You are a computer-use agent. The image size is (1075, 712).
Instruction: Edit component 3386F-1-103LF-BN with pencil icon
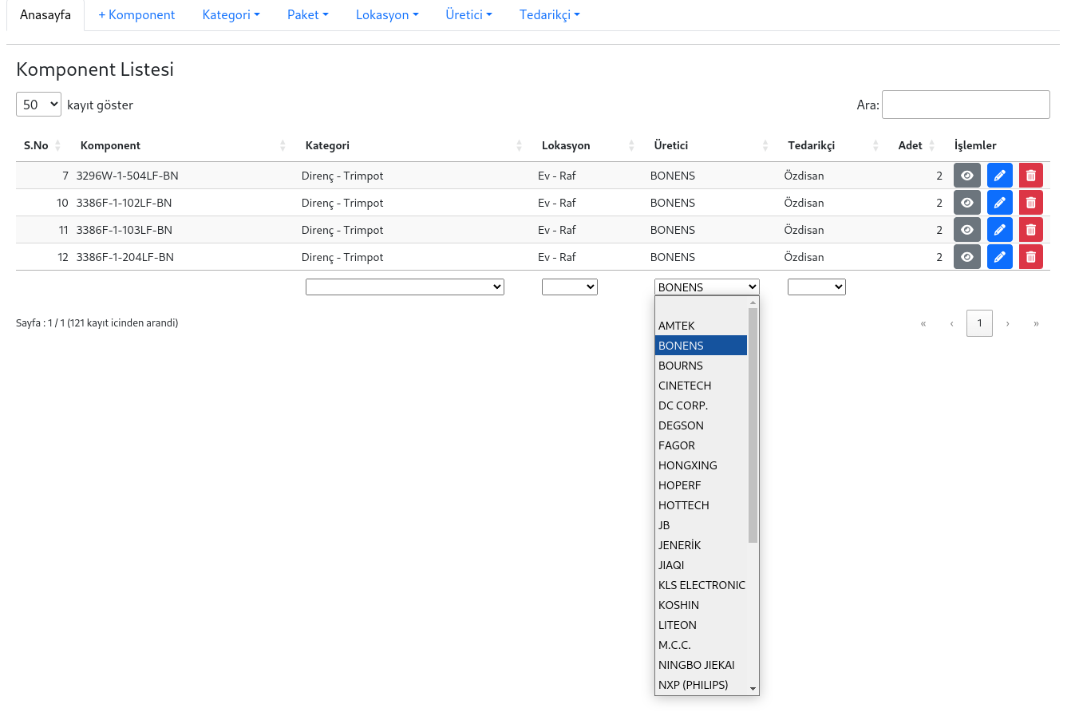point(999,230)
